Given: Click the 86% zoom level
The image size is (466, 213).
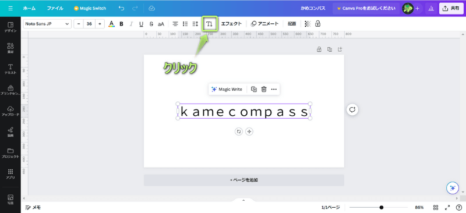Looking at the screenshot, I should 419,207.
